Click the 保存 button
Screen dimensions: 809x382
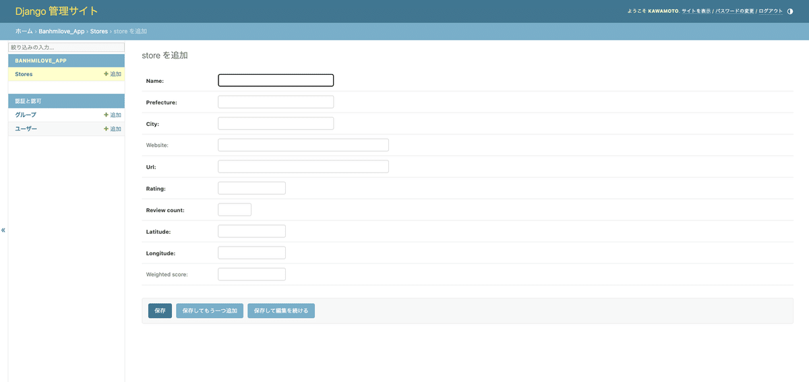160,311
